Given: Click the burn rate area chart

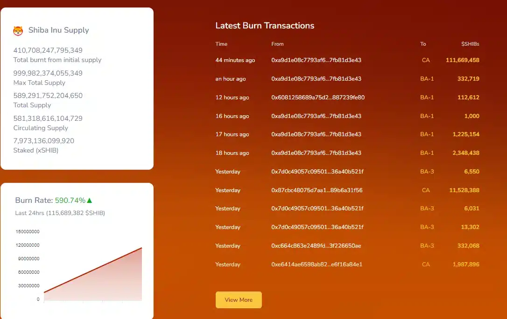Looking at the screenshot, I should (93, 274).
